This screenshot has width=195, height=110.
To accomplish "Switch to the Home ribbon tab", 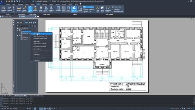I will click(8, 4).
